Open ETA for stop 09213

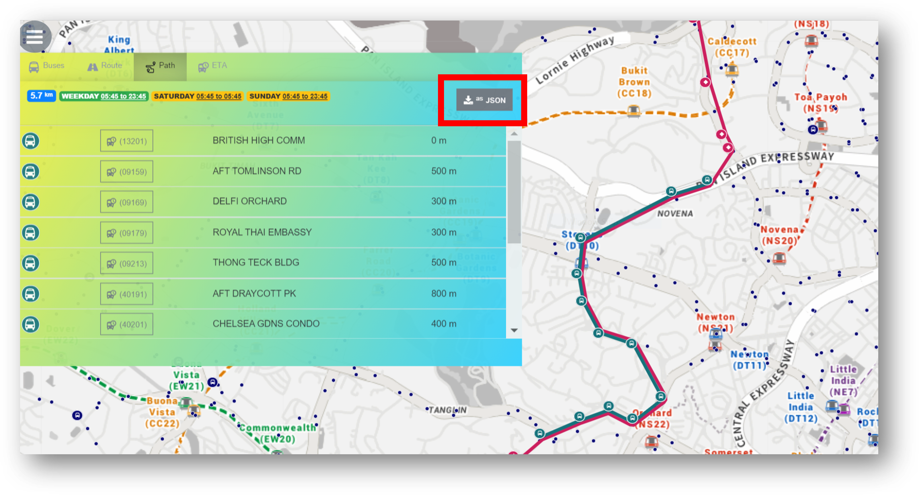click(127, 263)
